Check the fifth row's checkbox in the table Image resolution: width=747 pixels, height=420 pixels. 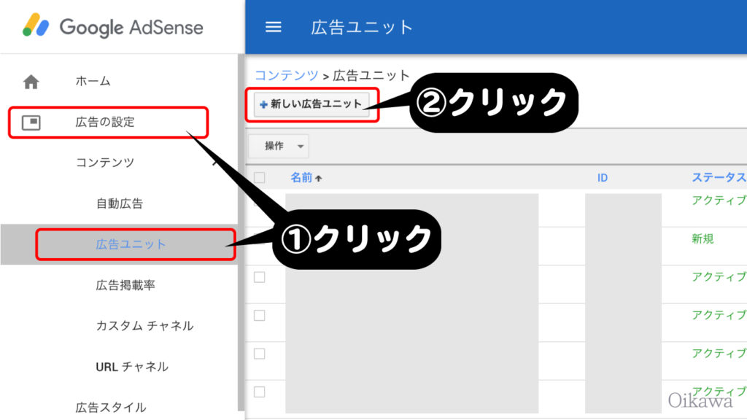coord(260,353)
